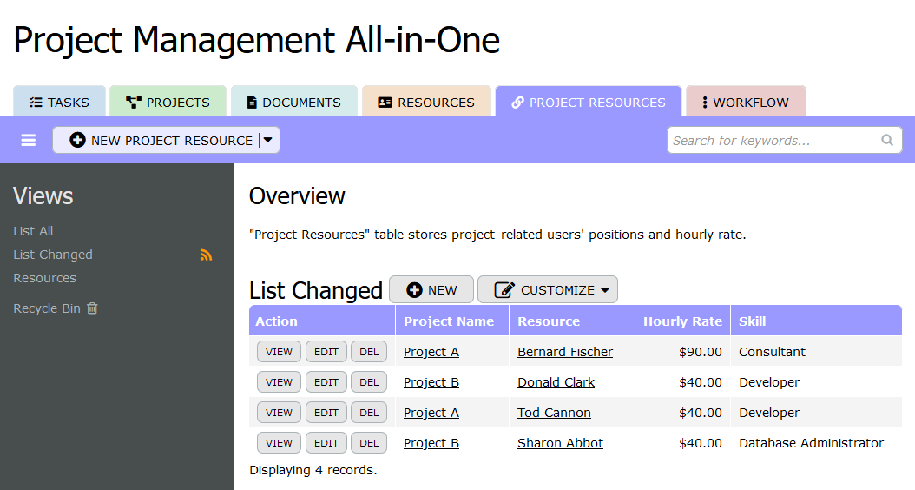915x490 pixels.
Task: Open the Workflow tab
Action: [745, 102]
